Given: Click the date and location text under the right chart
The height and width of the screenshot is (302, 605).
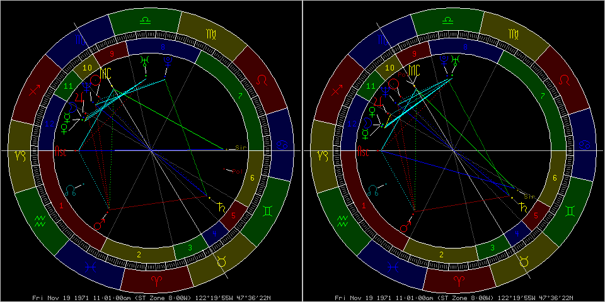Looking at the screenshot, I should pos(453,297).
